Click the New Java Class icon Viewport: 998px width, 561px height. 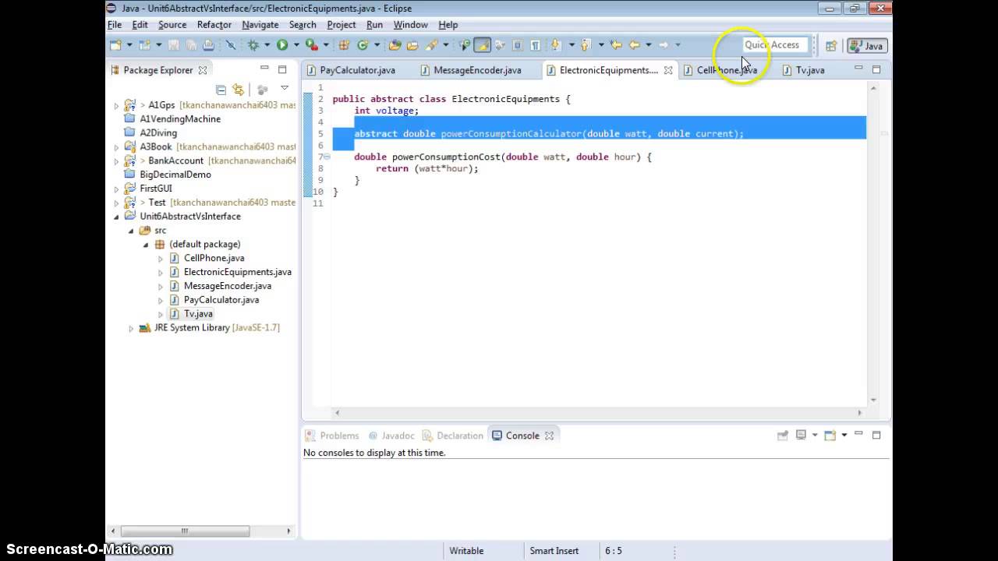click(x=363, y=45)
